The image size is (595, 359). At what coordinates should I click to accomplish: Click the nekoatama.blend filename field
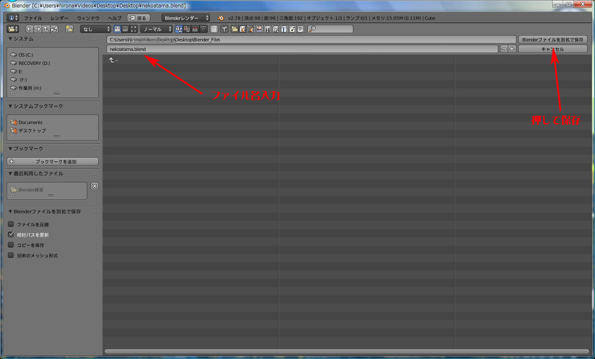(302, 49)
